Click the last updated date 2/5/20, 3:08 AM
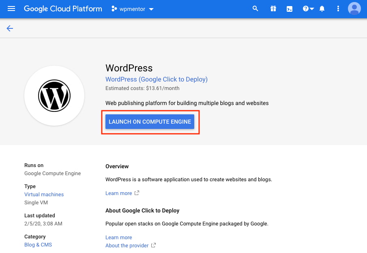This screenshot has width=367, height=253. click(x=43, y=224)
